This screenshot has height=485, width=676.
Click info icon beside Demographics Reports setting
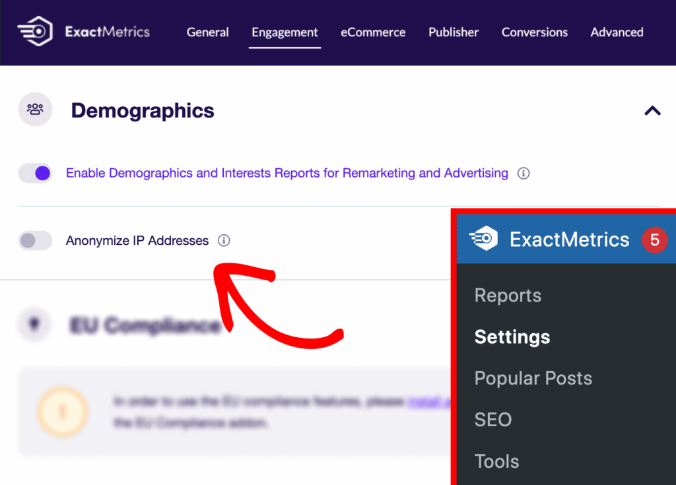point(524,174)
